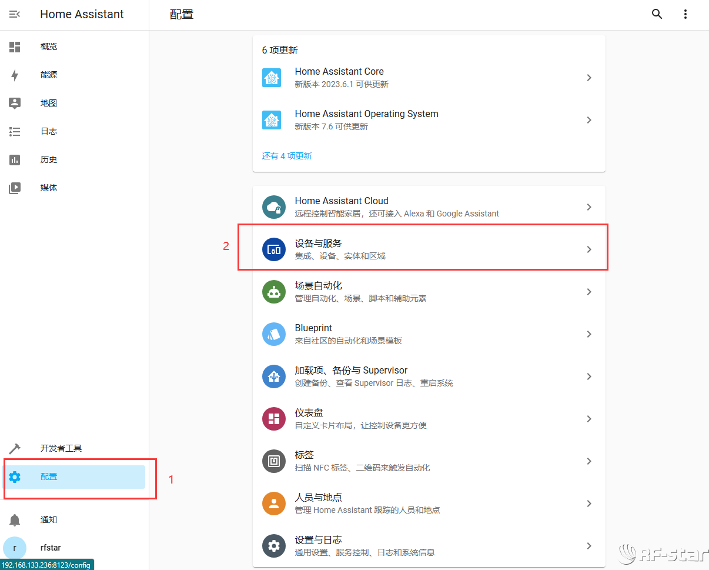
Task: Collapse the sidebar with hamburger icon
Action: (x=15, y=14)
